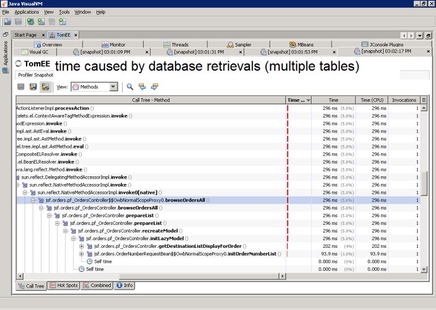
Task: Collapse pf_OrdersController.recreateModel node
Action: click(65, 231)
